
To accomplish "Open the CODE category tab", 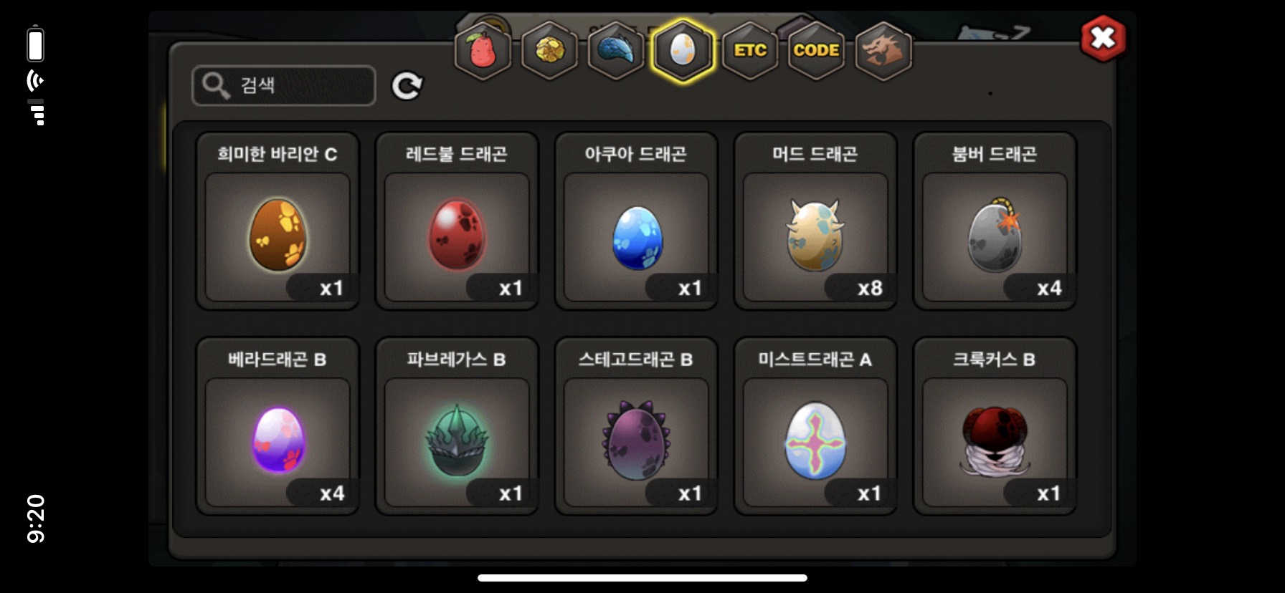I will tap(816, 51).
